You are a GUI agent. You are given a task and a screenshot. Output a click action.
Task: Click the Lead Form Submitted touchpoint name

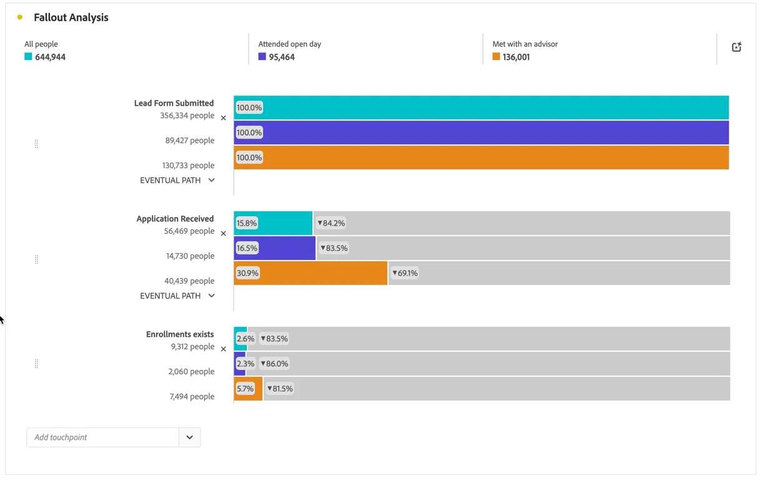click(x=174, y=103)
